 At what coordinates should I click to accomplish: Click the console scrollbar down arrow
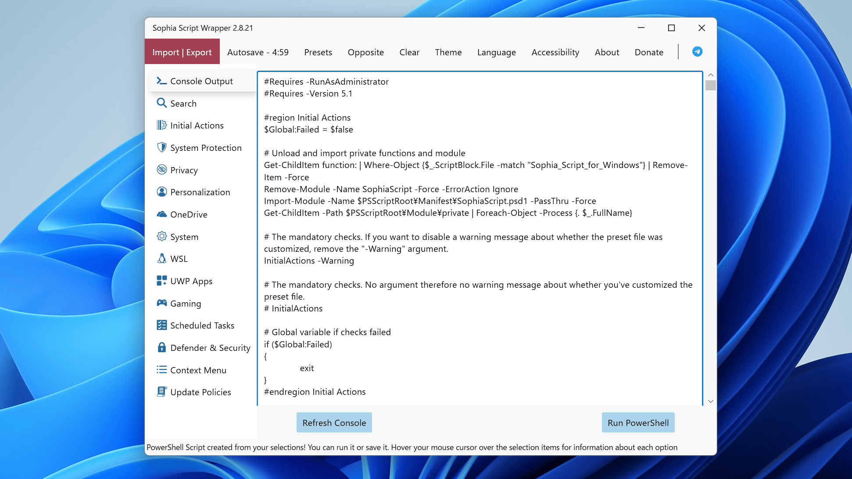pos(711,401)
